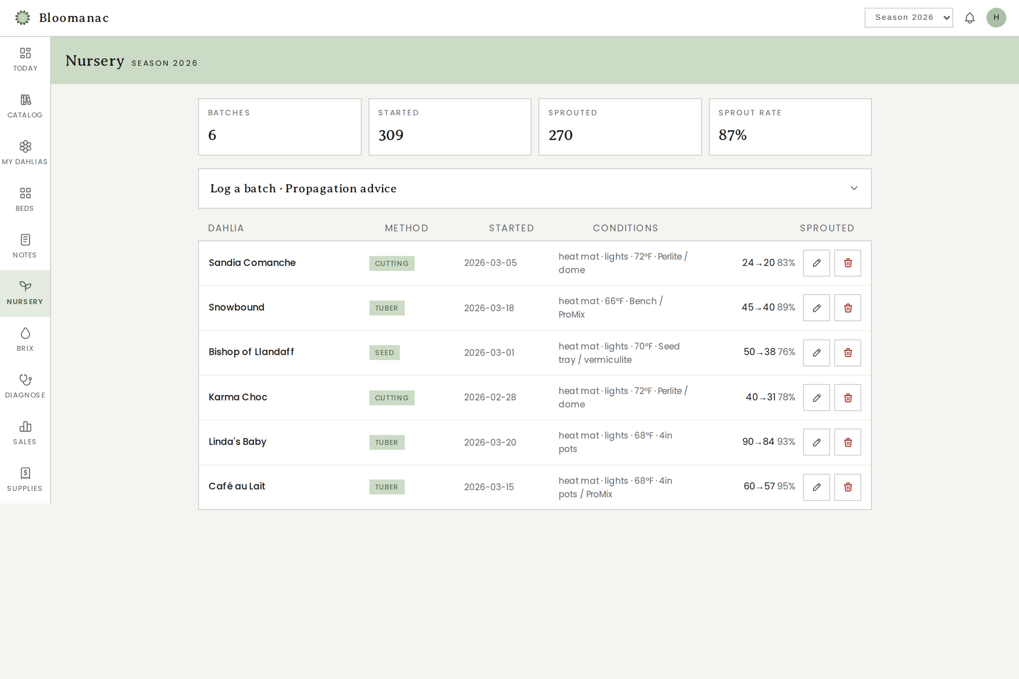Edit the Sandia Comanche batch
1019x679 pixels.
816,263
